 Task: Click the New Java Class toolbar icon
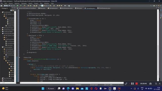(x=31, y=6)
